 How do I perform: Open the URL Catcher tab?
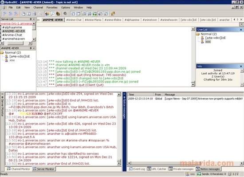coord(157,169)
